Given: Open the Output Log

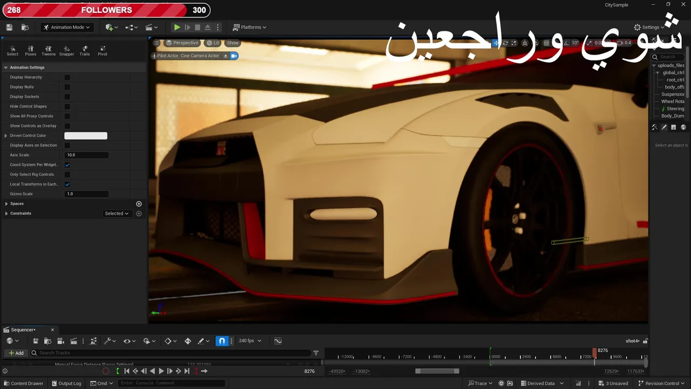Looking at the screenshot, I should click(x=66, y=384).
